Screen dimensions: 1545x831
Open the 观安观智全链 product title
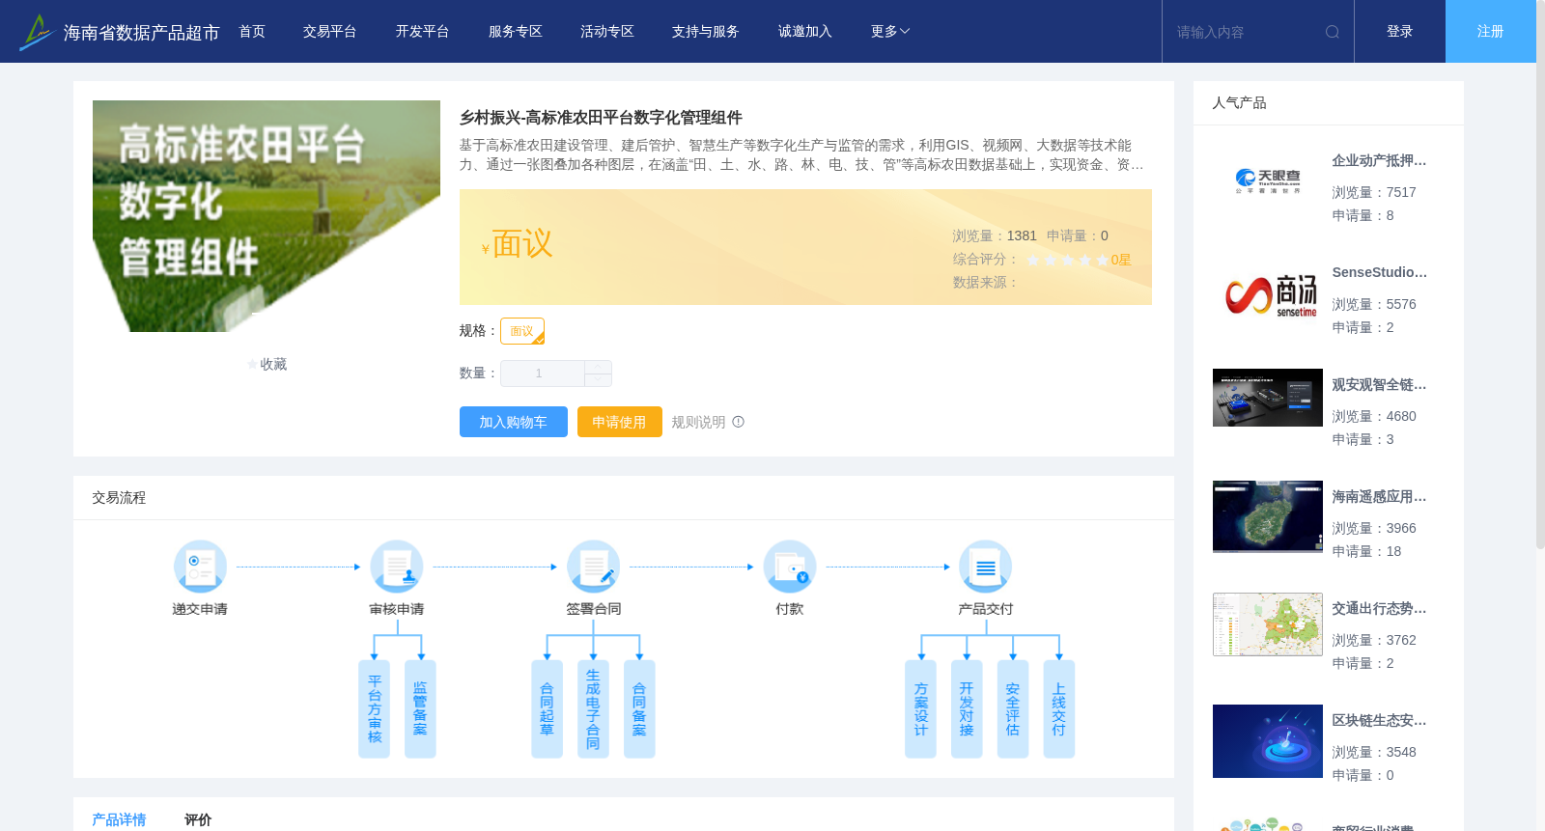coord(1379,385)
